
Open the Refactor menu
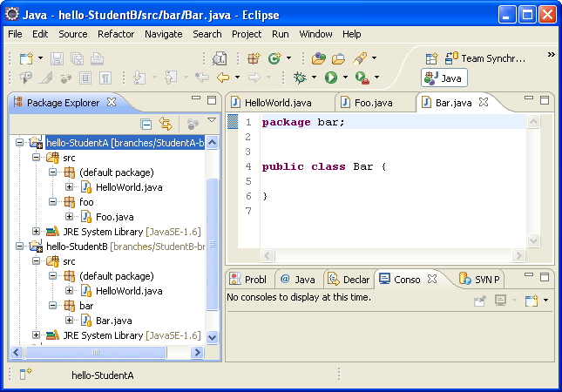[x=116, y=34]
